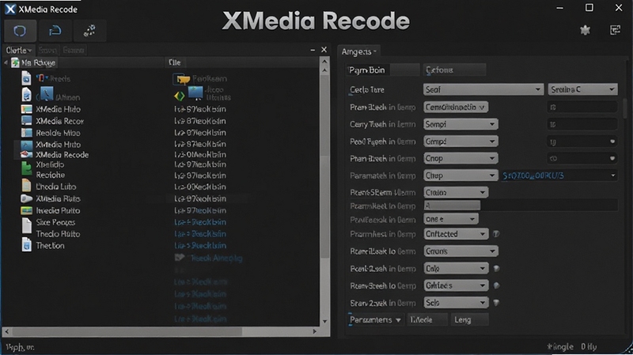Click the icon beside Reolde Hibo
This screenshot has width=633, height=355.
pyautogui.click(x=27, y=133)
